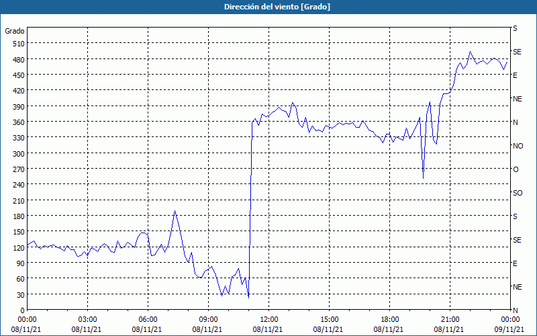Pick the 390 label on the degree axis
This screenshot has height=336, width=537.
point(19,107)
